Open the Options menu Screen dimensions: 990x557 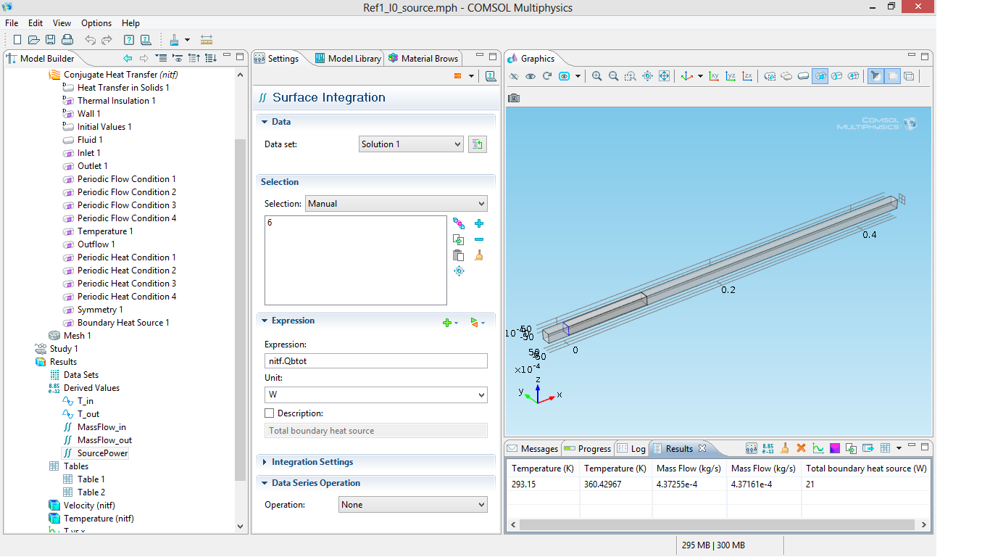click(x=96, y=23)
